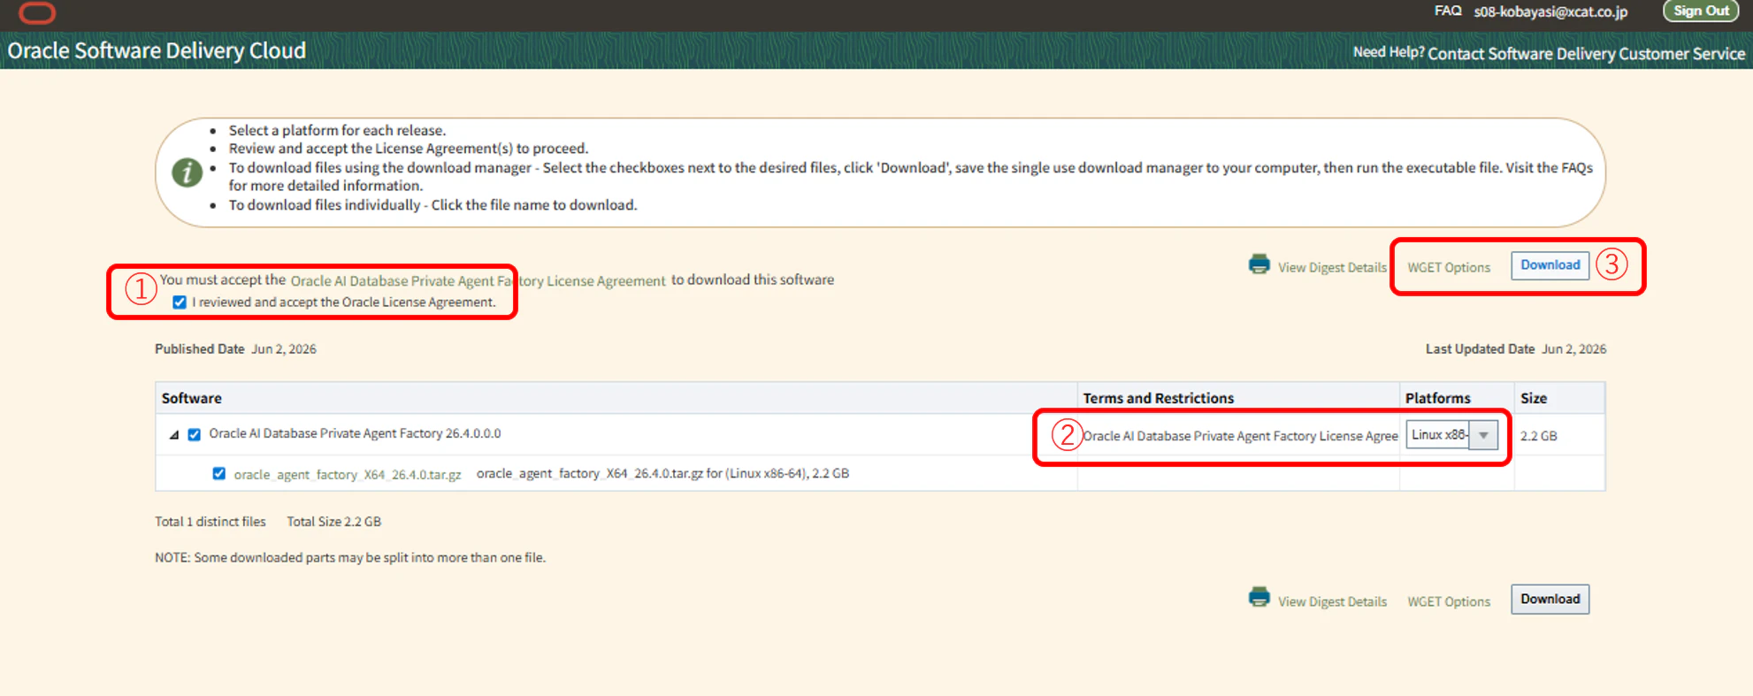
Task: Click the Oracle logo icon
Action: (37, 12)
